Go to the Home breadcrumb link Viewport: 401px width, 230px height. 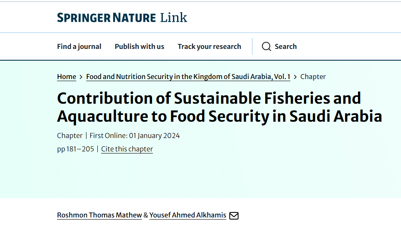tap(66, 77)
